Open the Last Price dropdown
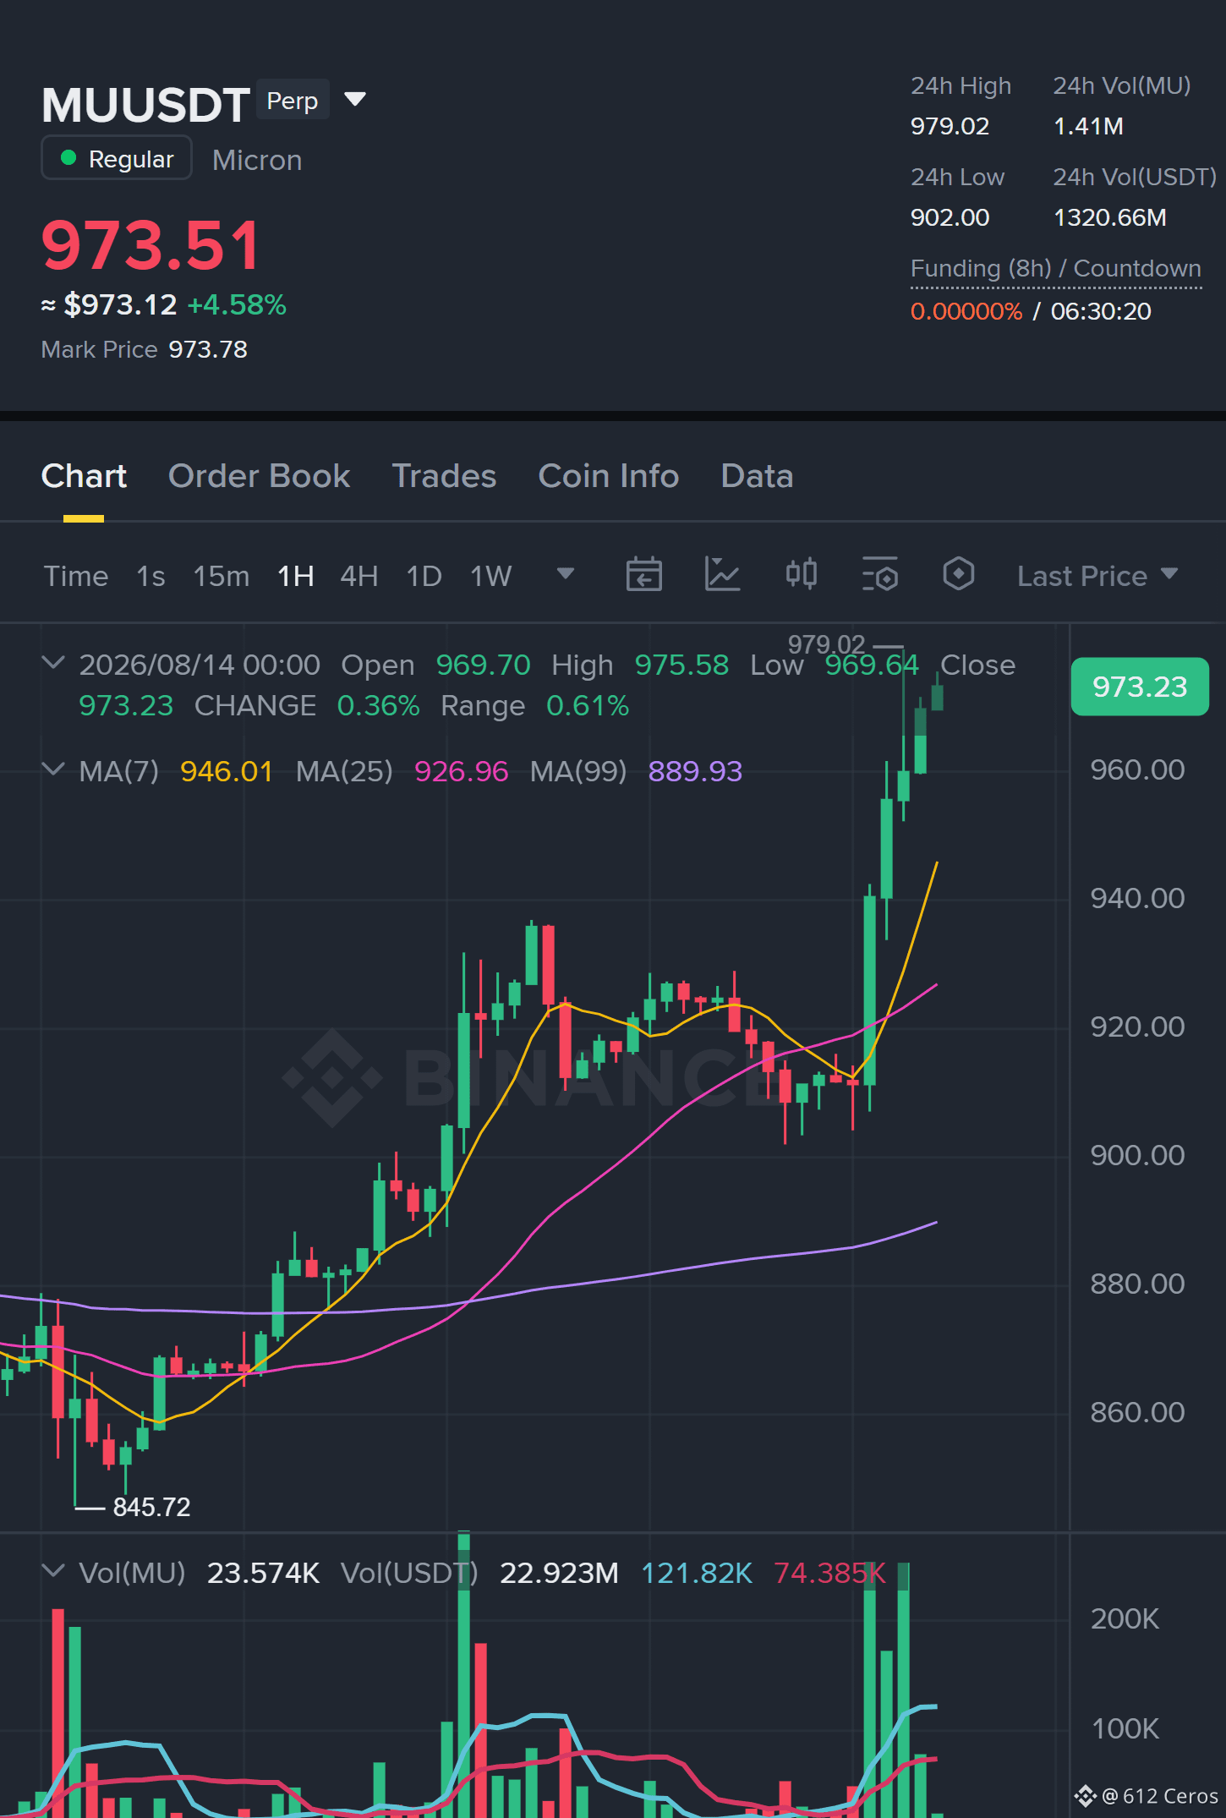This screenshot has height=1818, width=1226. 1097,576
